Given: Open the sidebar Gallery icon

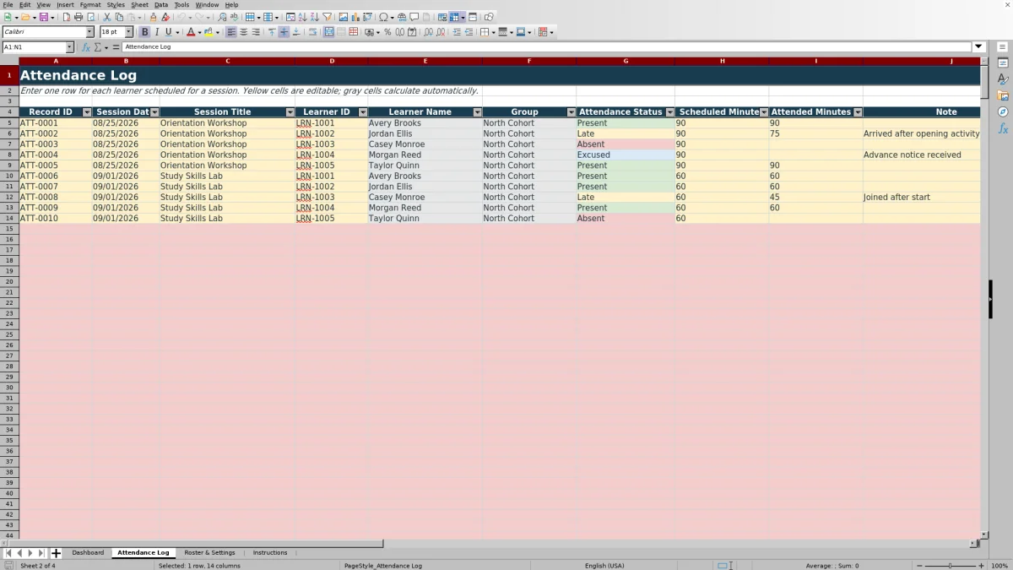Looking at the screenshot, I should [x=1003, y=95].
